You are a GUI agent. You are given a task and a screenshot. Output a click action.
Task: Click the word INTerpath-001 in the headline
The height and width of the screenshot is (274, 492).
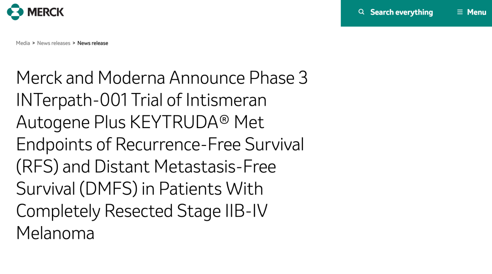[x=72, y=100]
